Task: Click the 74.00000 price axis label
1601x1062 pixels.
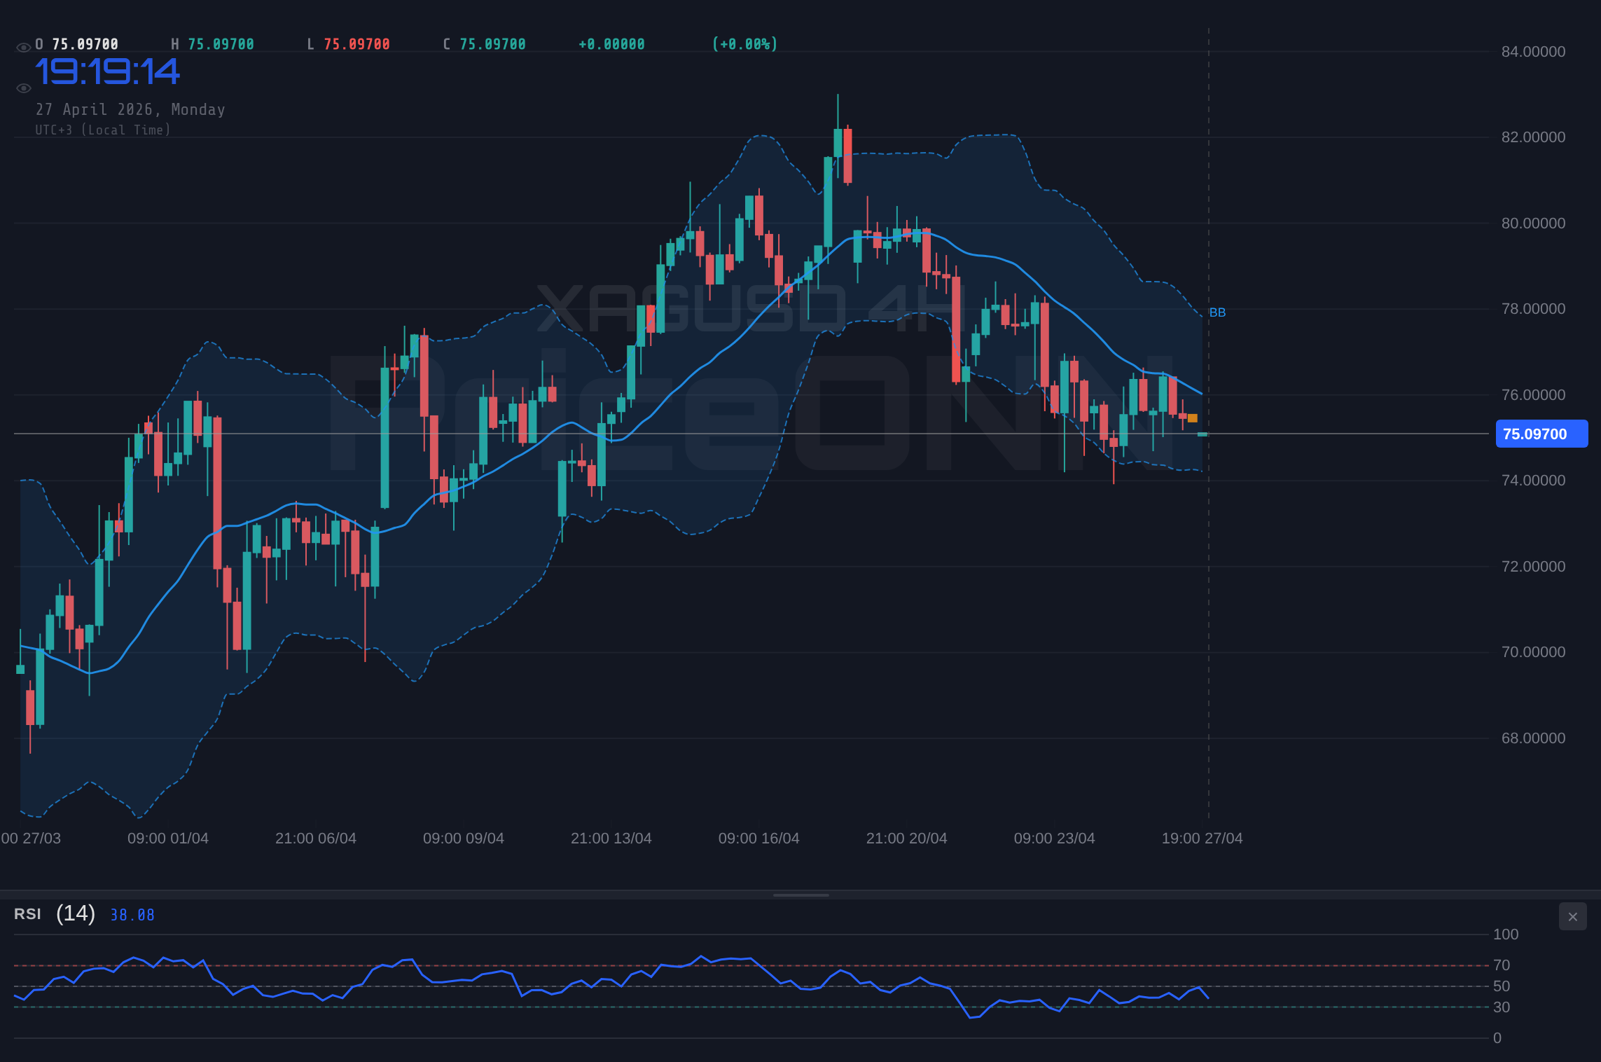Action: point(1533,481)
